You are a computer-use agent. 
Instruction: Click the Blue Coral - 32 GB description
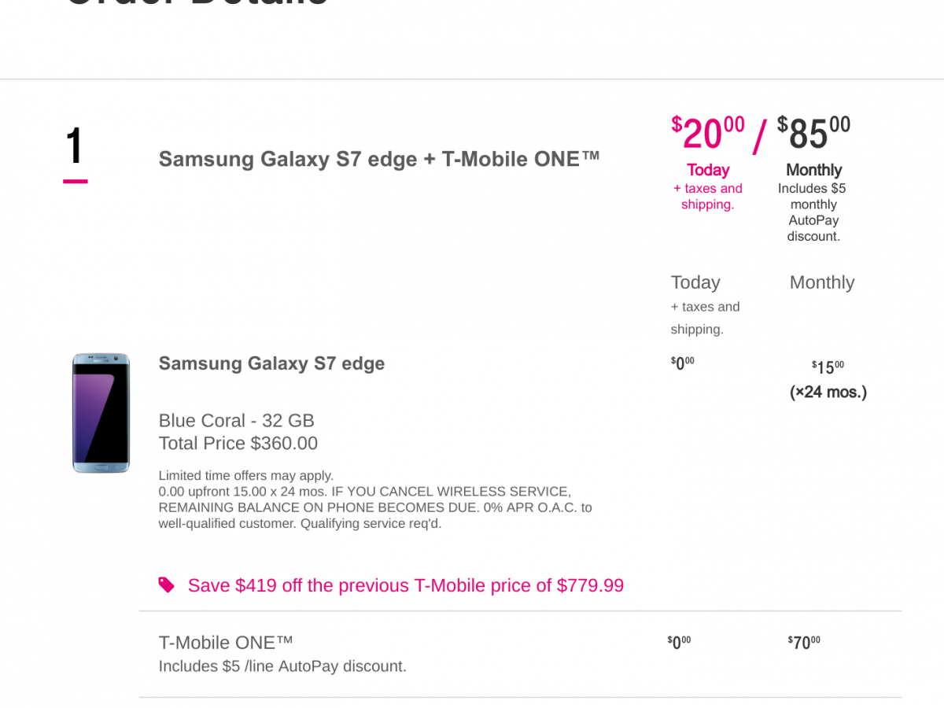tap(236, 420)
